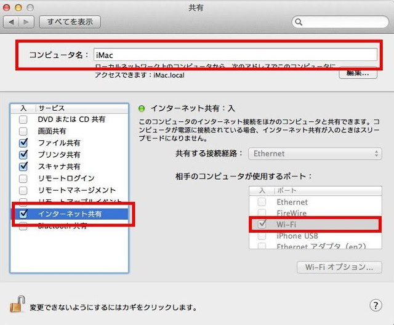Click the lock icon to prevent changes

[x=17, y=303]
